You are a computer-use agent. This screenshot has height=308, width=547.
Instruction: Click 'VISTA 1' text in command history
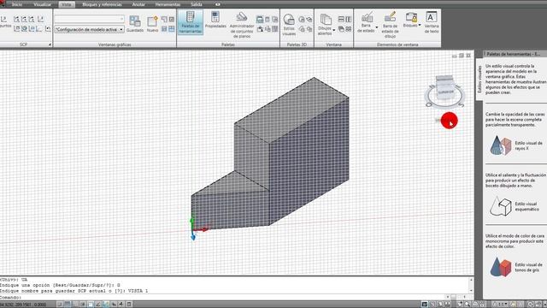138,291
